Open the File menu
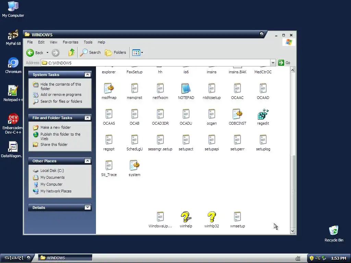The height and width of the screenshot is (263, 351). [30, 42]
